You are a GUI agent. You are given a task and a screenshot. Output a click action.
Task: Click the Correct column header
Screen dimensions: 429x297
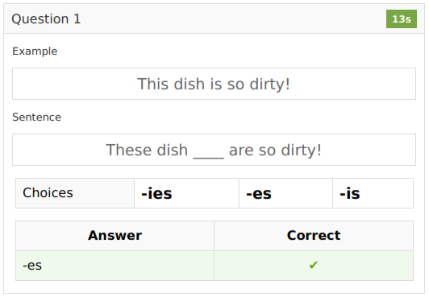[x=314, y=236]
